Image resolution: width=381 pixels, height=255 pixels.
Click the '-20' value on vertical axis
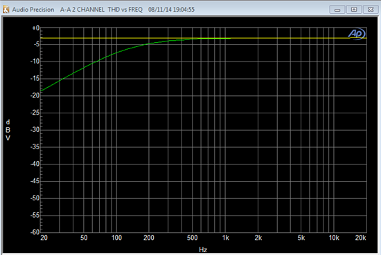pyautogui.click(x=35, y=95)
